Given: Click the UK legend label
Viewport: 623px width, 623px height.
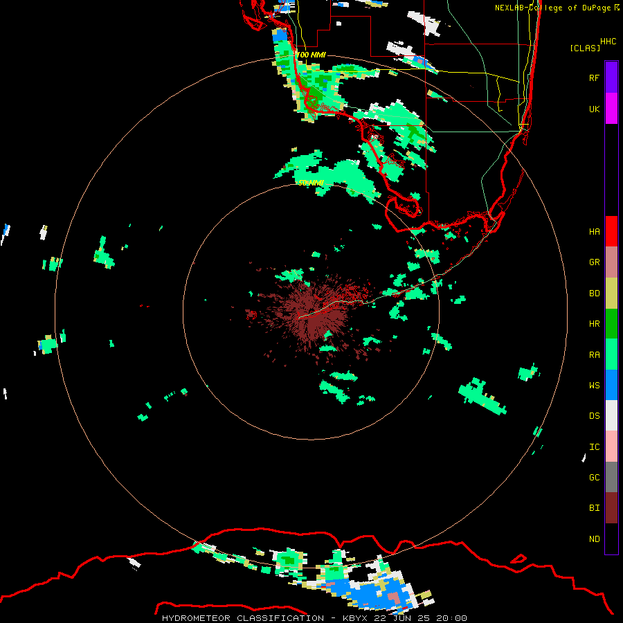Looking at the screenshot, I should click(x=594, y=109).
